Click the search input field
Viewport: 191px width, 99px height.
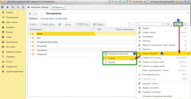(x=145, y=24)
